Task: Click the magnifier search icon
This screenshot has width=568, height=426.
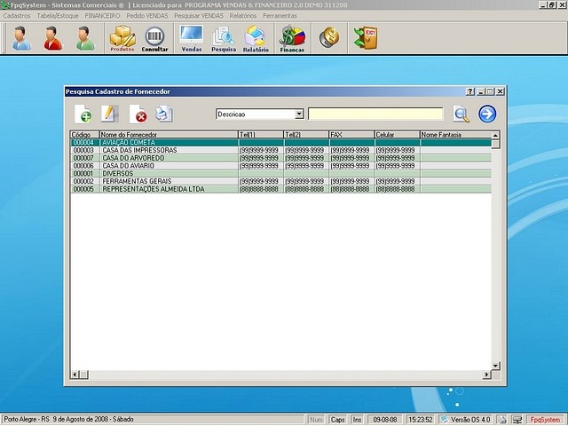Action: [x=461, y=114]
